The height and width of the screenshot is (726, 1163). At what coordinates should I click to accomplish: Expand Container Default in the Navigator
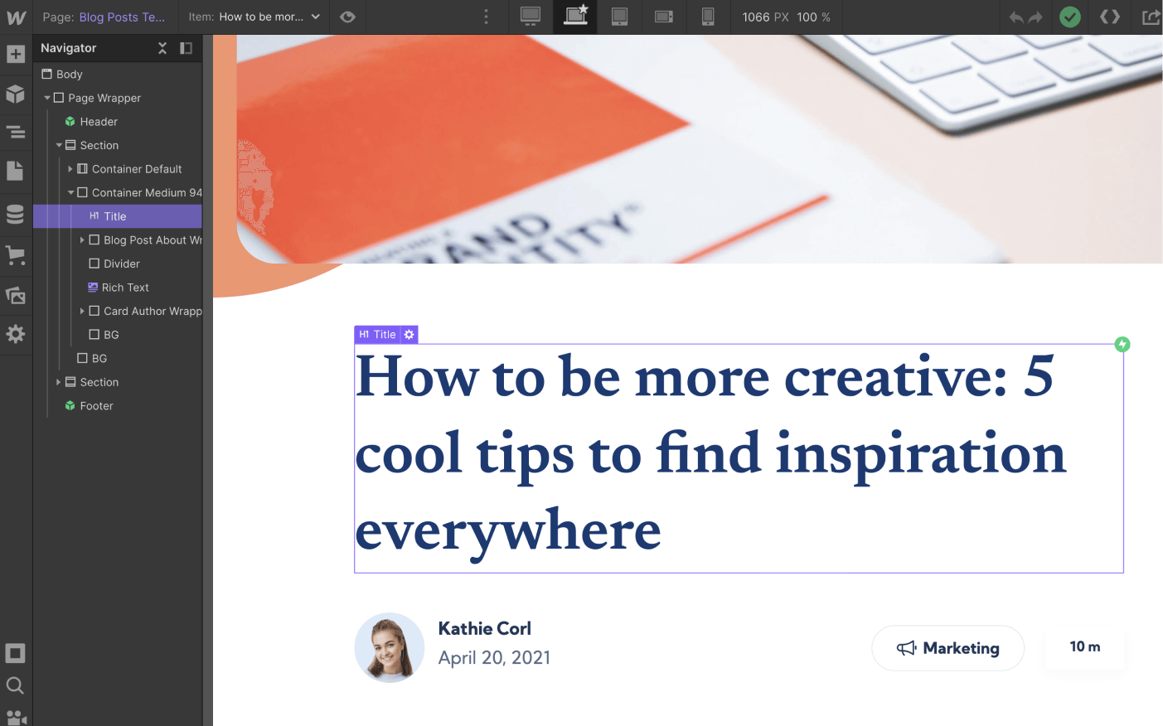click(x=71, y=168)
